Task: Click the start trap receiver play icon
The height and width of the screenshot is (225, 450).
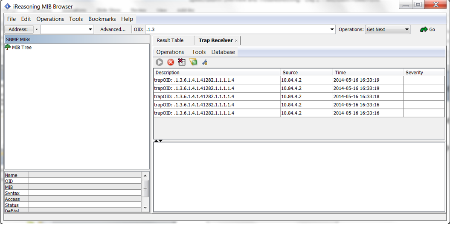Action: click(x=160, y=62)
